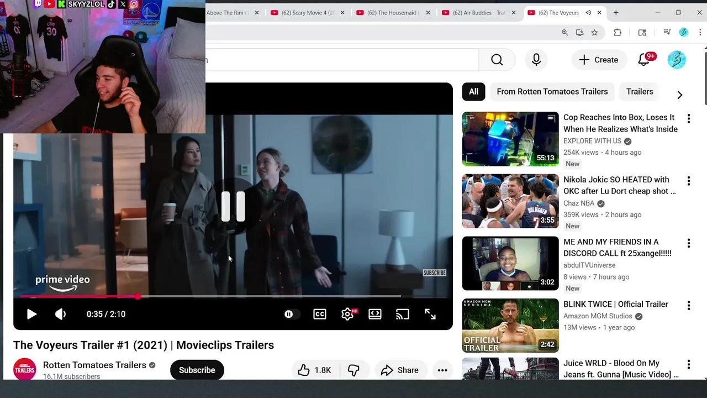This screenshot has height=398, width=707.
Task: Close the Air Buddies tab
Action: [x=514, y=13]
